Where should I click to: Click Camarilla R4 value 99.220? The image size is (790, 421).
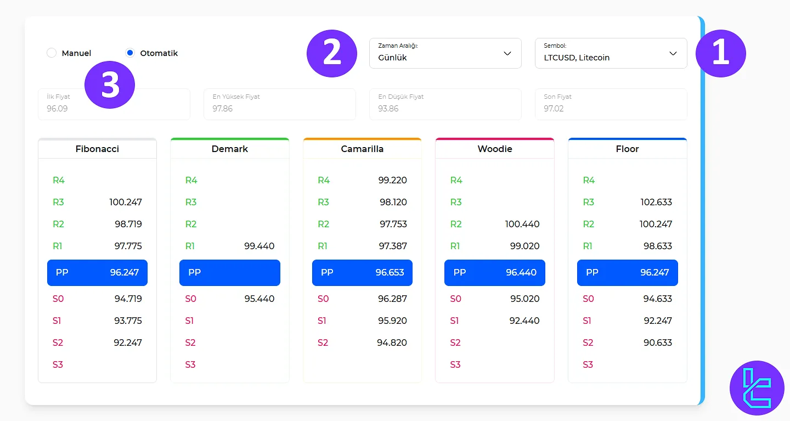(x=392, y=180)
